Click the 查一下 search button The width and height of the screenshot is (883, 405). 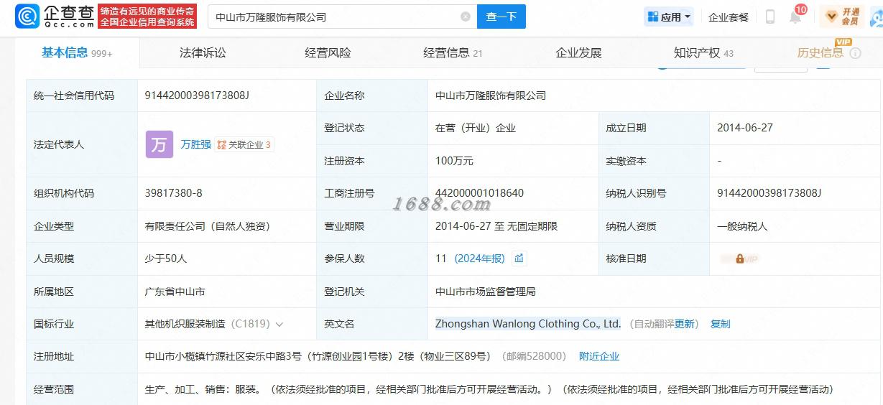(x=501, y=17)
